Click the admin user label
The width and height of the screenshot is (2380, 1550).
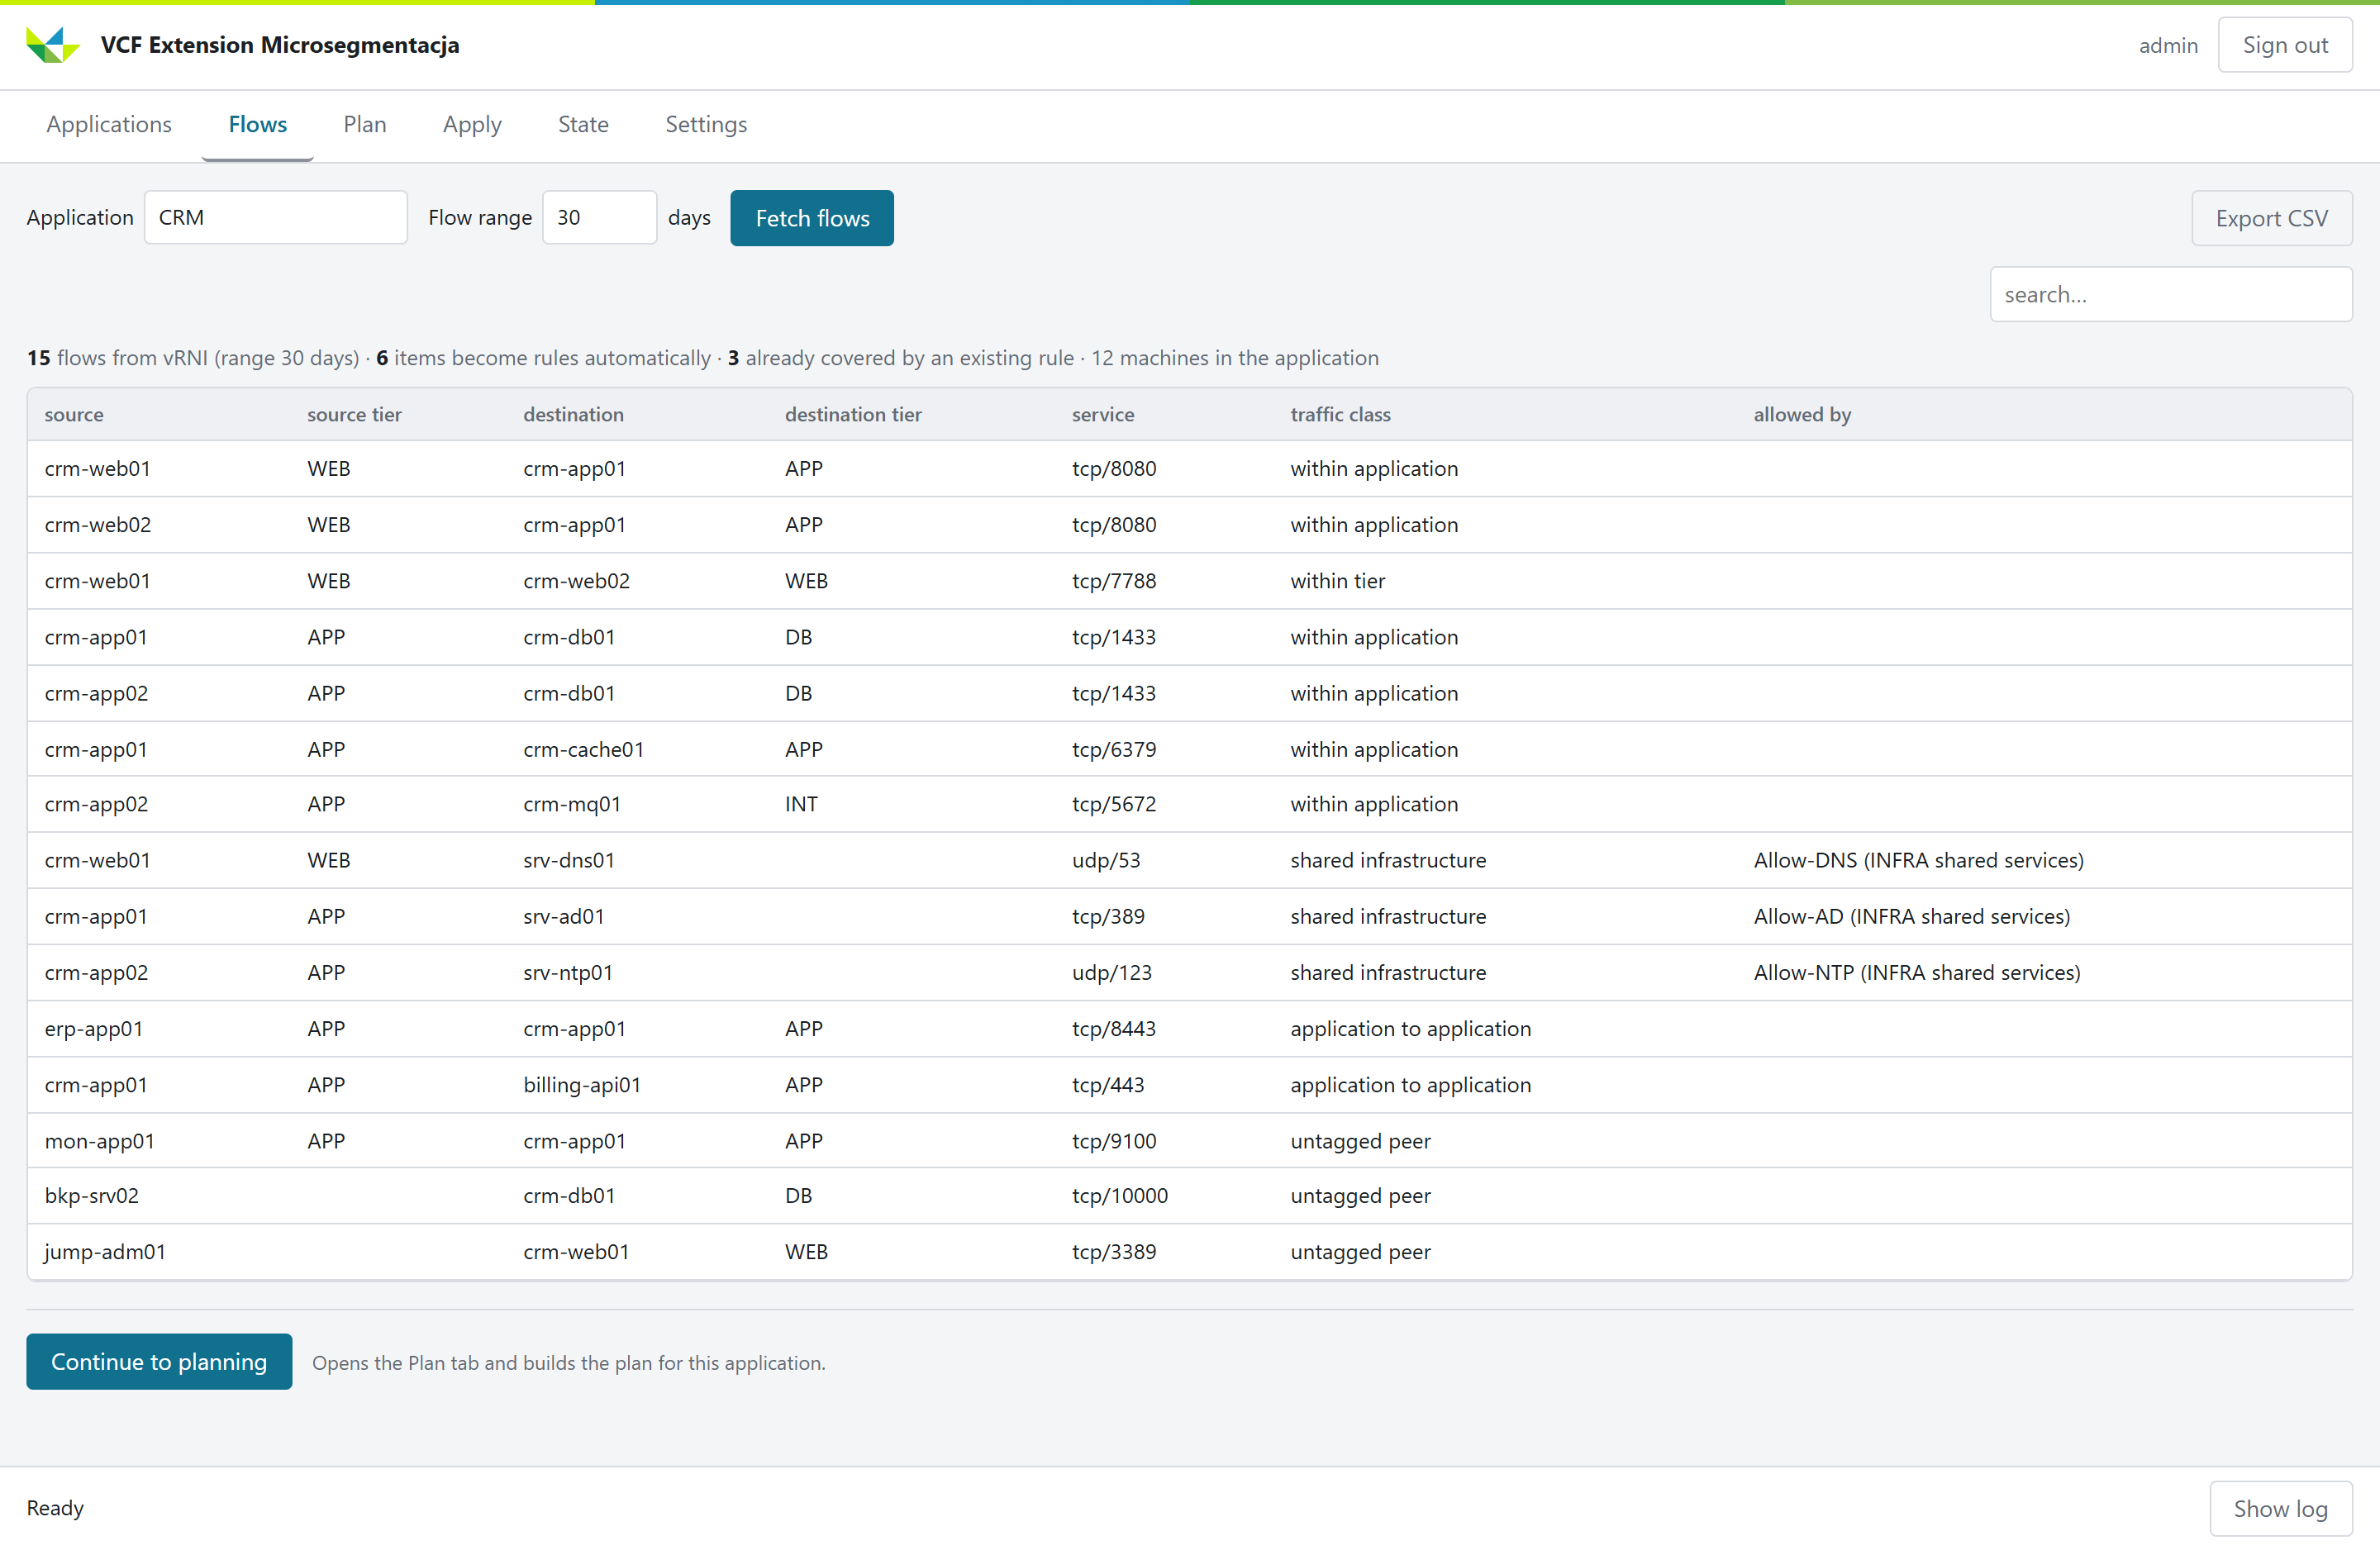tap(2168, 45)
